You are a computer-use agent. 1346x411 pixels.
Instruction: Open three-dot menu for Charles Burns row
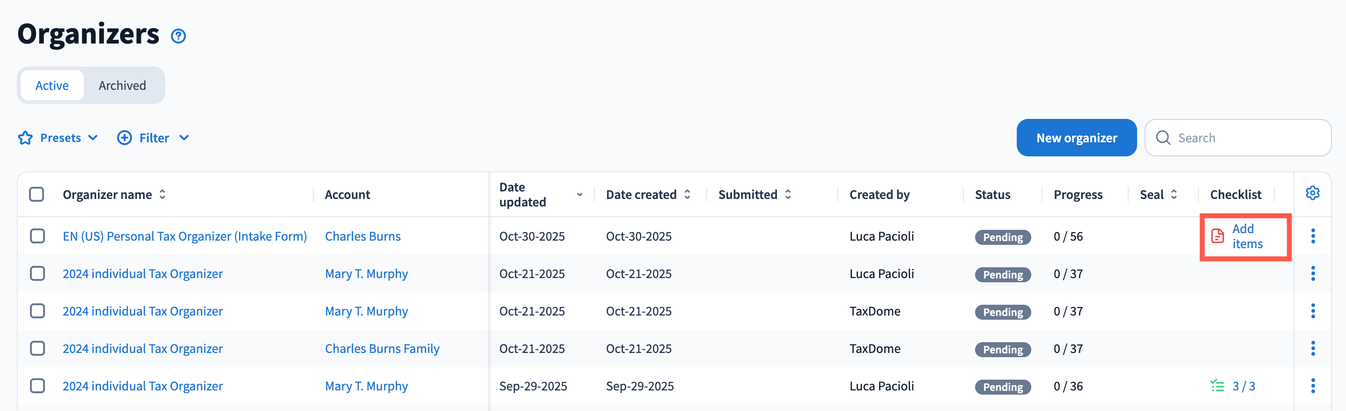[1313, 236]
